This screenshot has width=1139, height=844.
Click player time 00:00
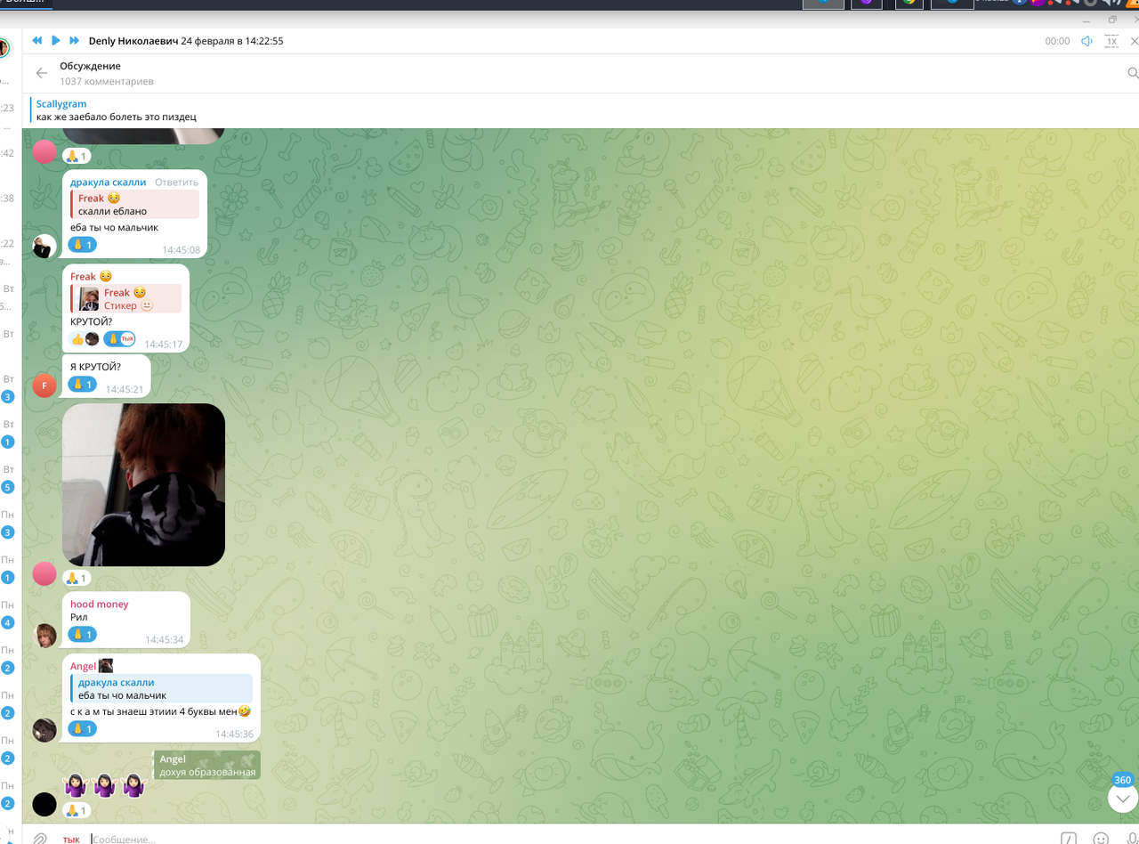1057,41
